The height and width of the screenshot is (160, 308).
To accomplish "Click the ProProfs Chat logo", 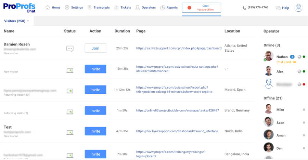I will [19, 8].
